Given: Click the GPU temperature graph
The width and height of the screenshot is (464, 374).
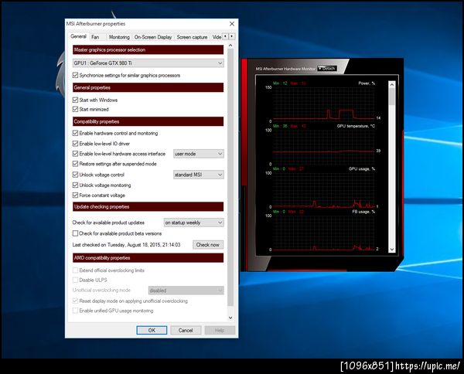Looking at the screenshot, I should [323, 147].
